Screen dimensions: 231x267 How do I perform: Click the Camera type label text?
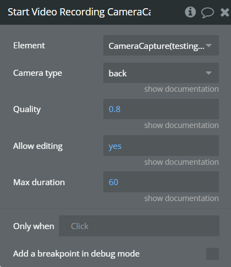click(37, 73)
